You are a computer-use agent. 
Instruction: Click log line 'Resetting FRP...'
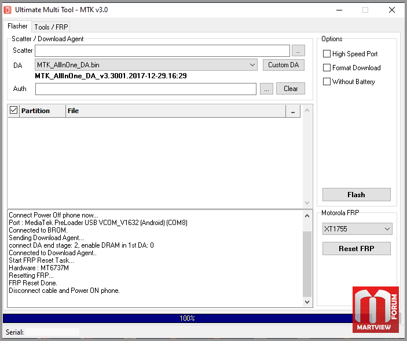coord(31,275)
